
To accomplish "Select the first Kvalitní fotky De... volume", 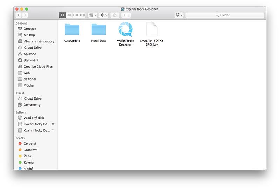I will coord(37,124).
